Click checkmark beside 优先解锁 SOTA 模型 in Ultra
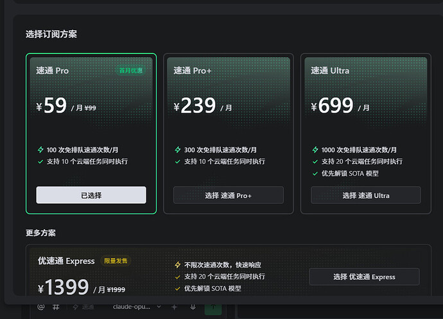The width and height of the screenshot is (443, 319). point(315,174)
